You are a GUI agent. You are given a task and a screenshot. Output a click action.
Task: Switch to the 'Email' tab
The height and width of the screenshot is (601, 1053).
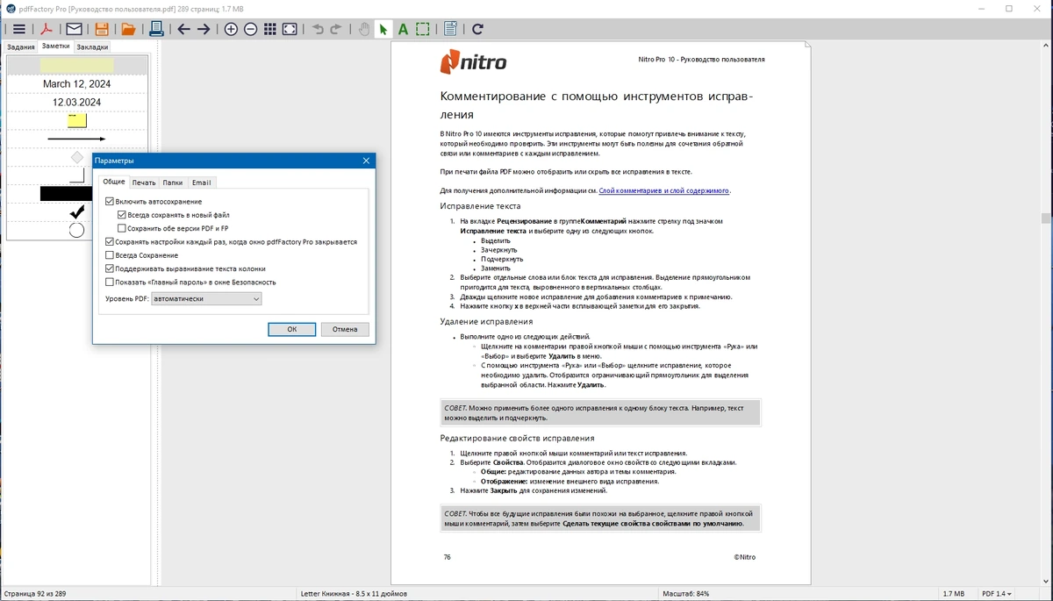(x=202, y=182)
